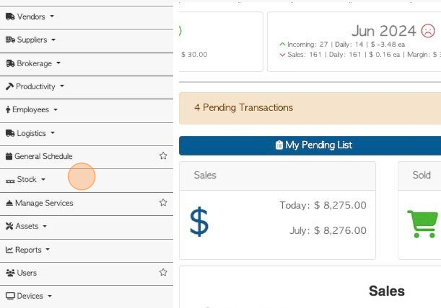Favorite General Schedule with its star
This screenshot has width=441, height=308.
(x=163, y=155)
